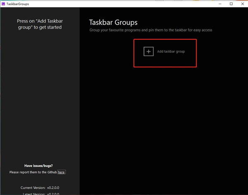Click the "Taskbar Groups" main heading
The height and width of the screenshot is (195, 248).
[x=113, y=22]
